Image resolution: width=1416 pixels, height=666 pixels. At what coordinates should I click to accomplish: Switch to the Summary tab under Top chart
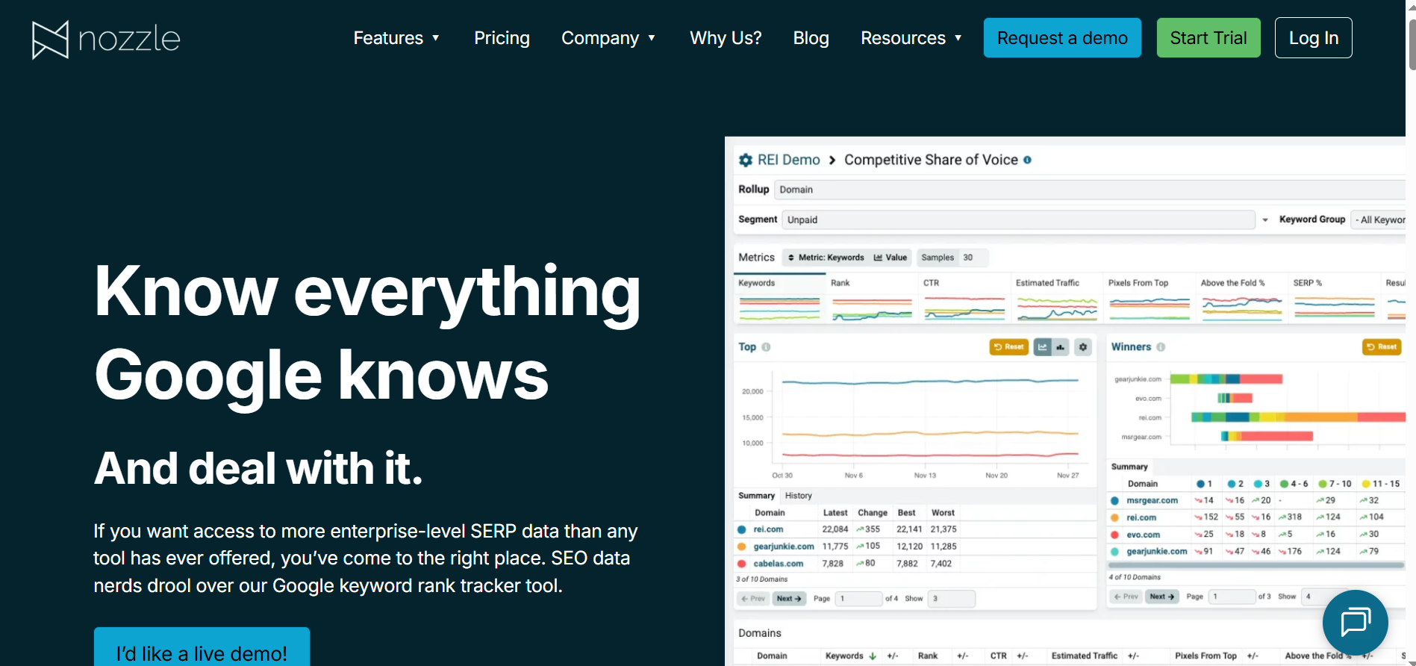coord(756,496)
